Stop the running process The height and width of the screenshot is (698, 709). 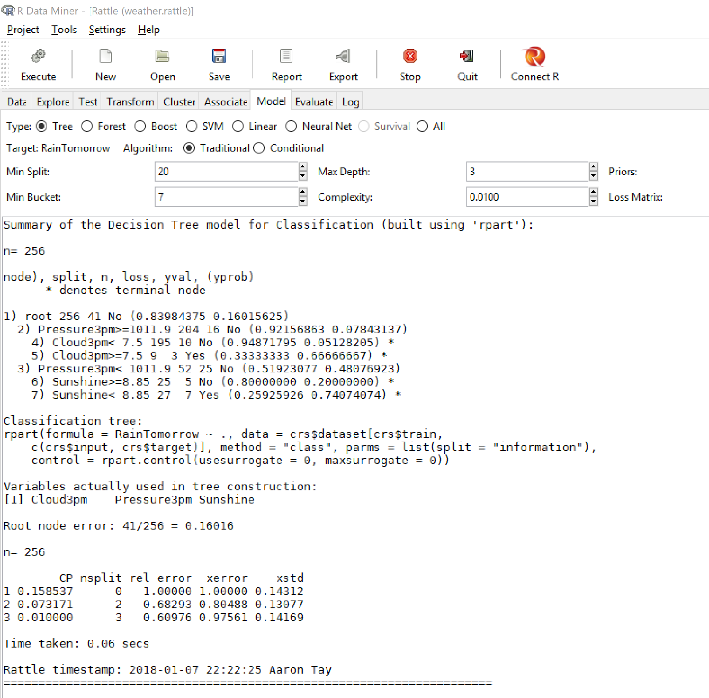click(409, 64)
